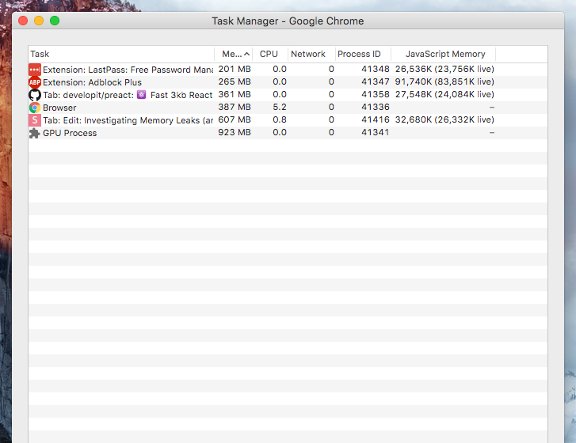The height and width of the screenshot is (443, 576).
Task: Click the purple atom emoji in the preact row
Action: (142, 95)
